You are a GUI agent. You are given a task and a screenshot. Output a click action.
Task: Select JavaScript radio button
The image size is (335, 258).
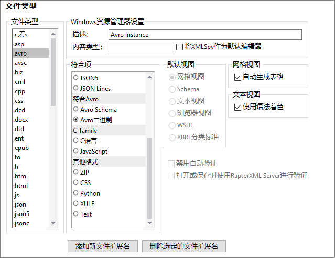point(75,151)
